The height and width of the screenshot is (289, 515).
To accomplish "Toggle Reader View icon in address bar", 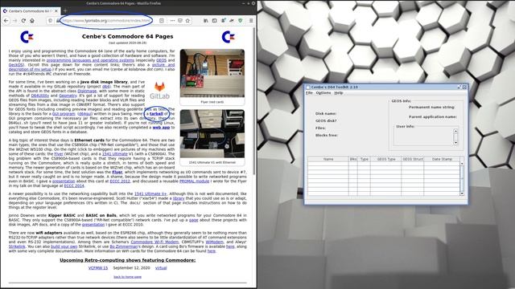I will pyautogui.click(x=161, y=20).
